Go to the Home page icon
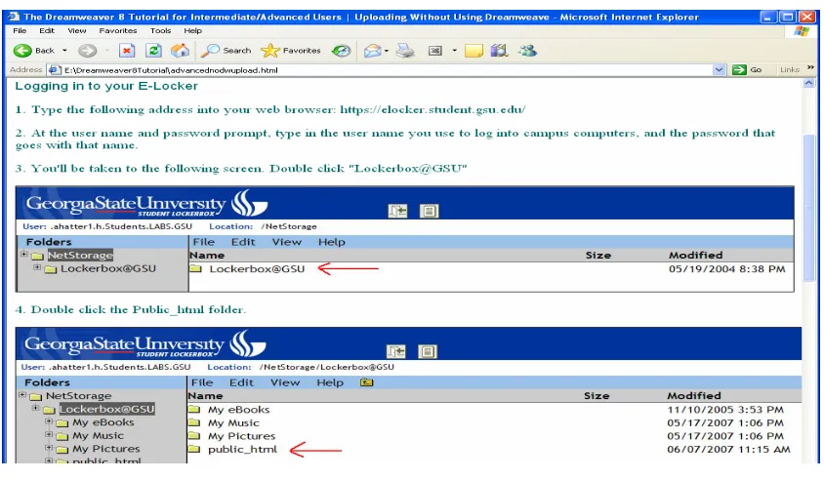This screenshot has width=824, height=480. [180, 51]
